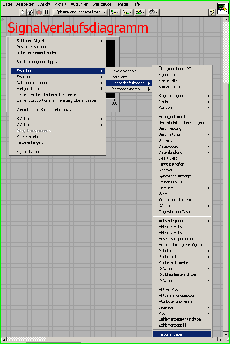The image size is (230, 344).
Task: Select Anschluss suchen
Action: [x=58, y=47]
